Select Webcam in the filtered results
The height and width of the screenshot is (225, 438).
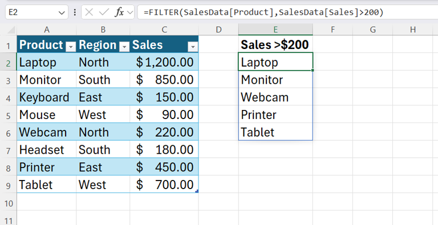coord(275,97)
